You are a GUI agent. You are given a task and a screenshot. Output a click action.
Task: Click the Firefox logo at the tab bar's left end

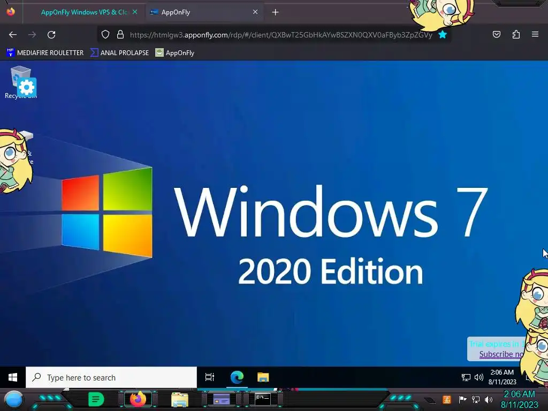coord(11,12)
